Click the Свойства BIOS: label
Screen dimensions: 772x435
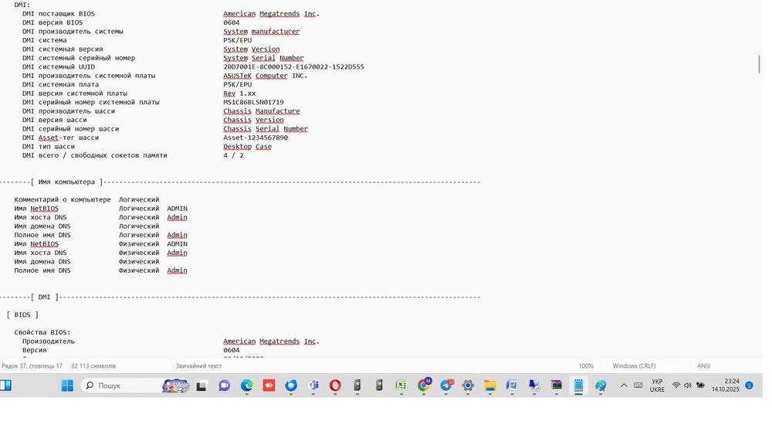pyautogui.click(x=42, y=332)
